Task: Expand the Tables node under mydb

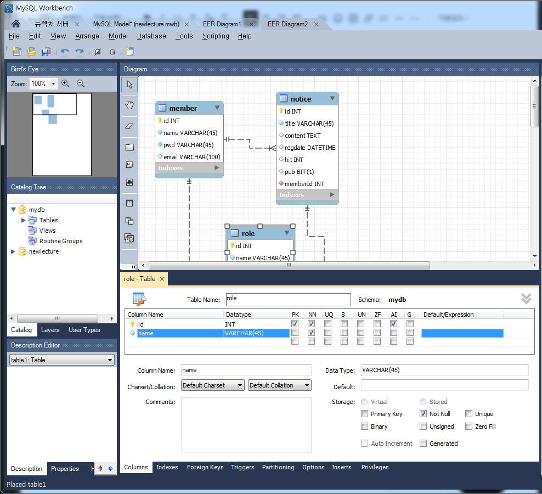Action: pos(24,220)
